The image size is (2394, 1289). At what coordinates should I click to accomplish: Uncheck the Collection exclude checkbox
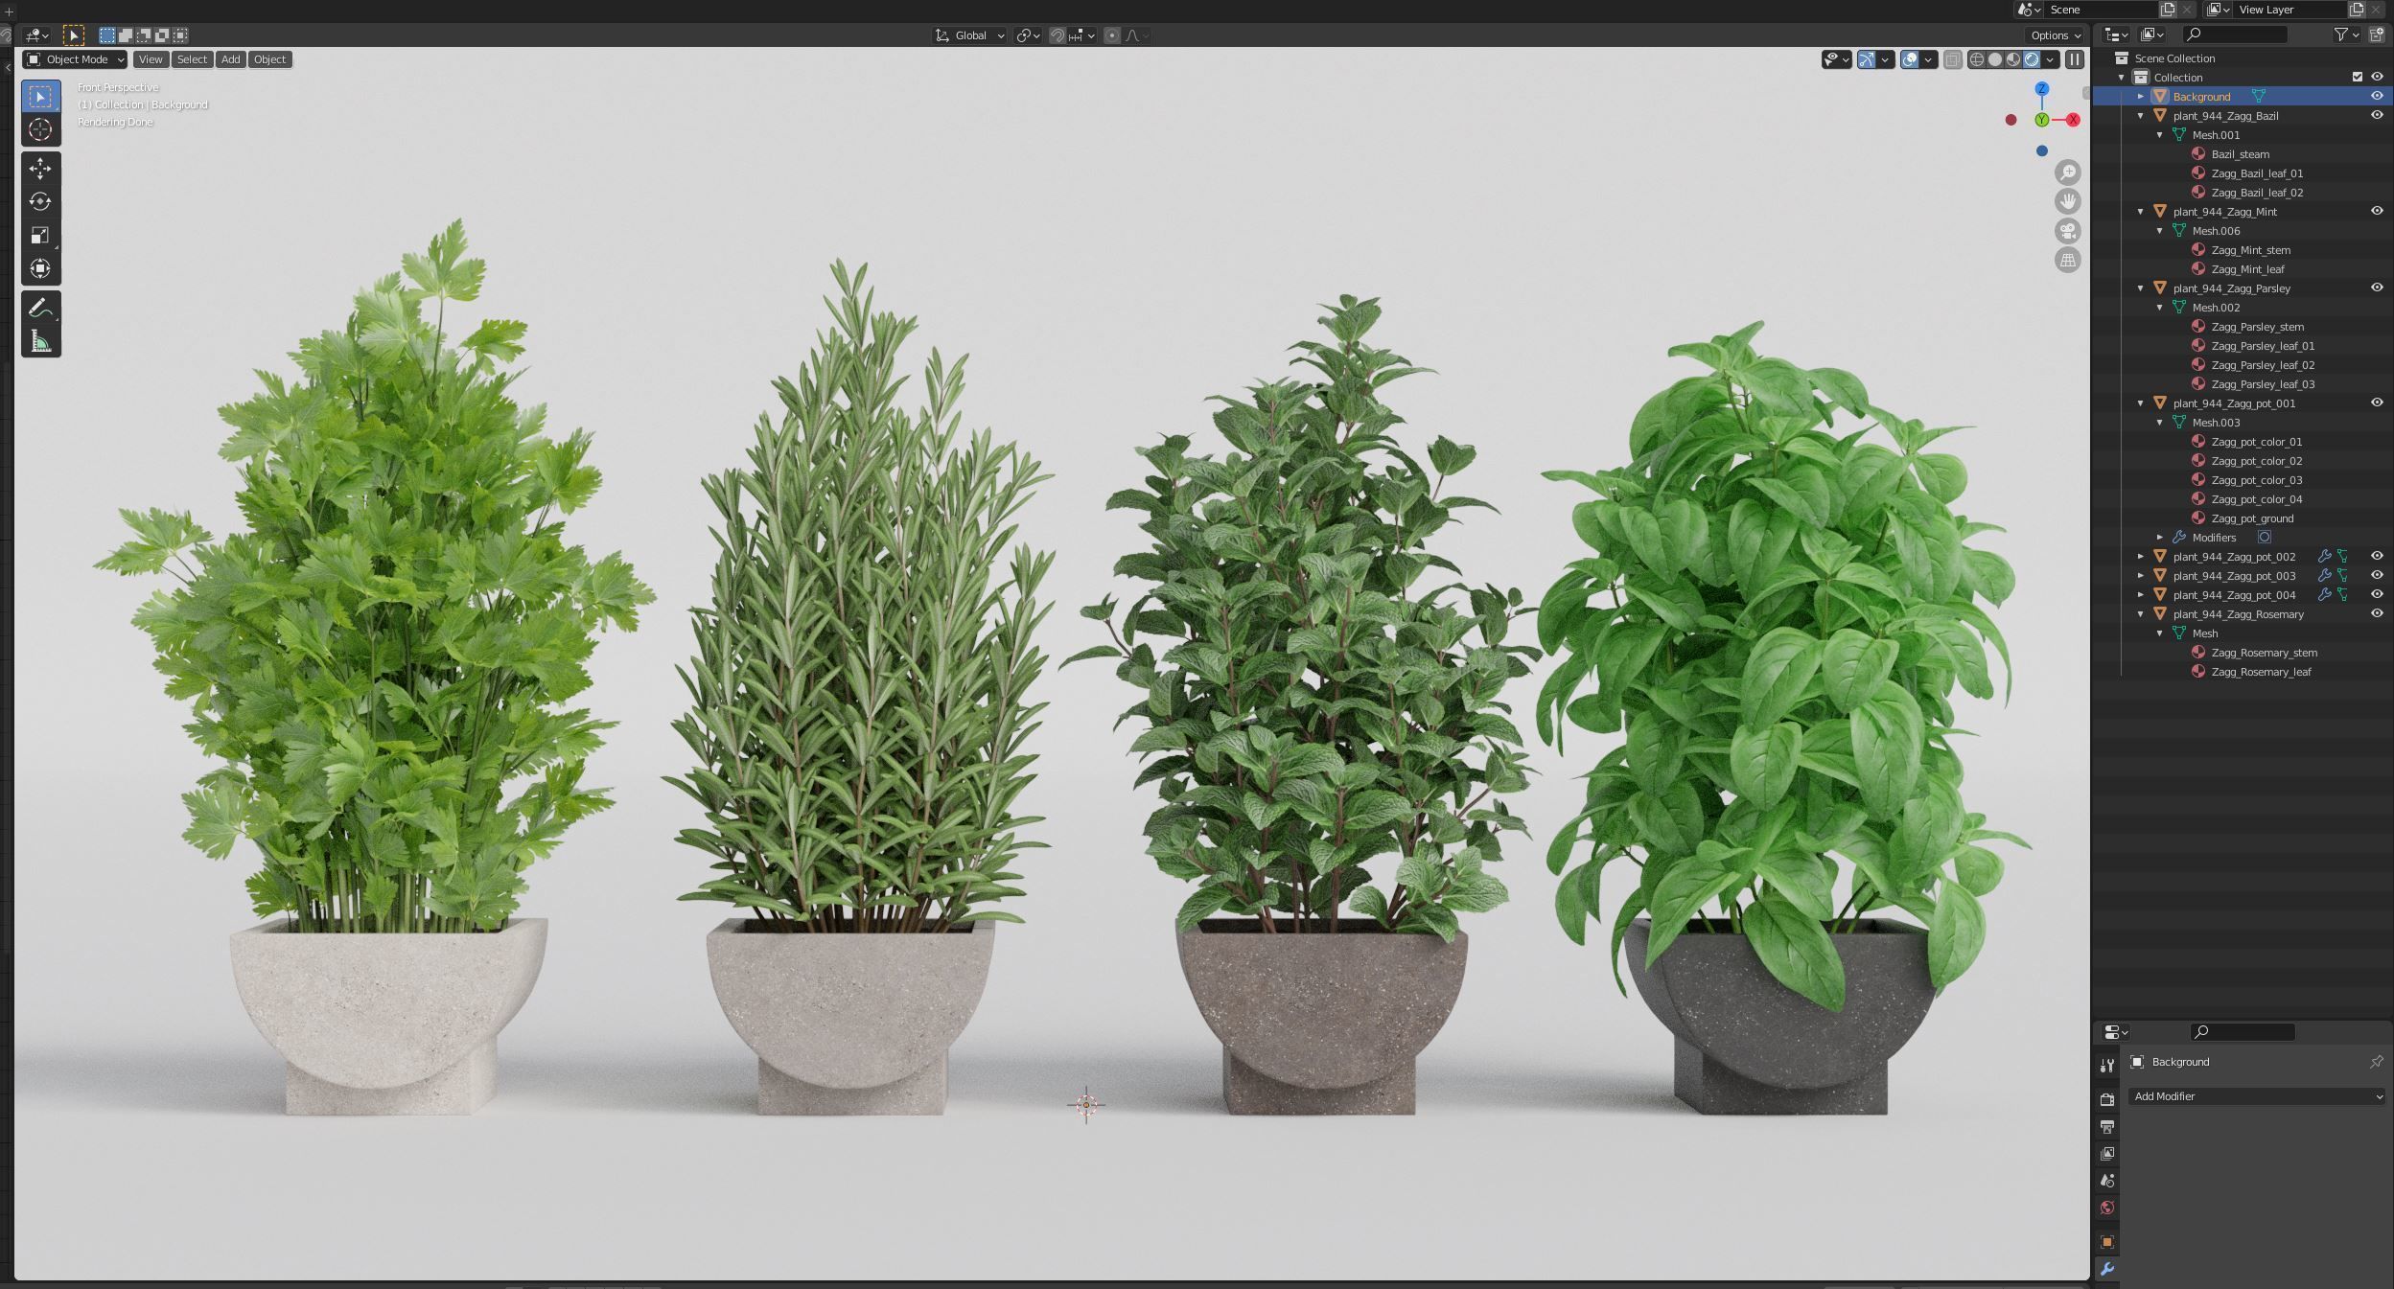point(2358,77)
